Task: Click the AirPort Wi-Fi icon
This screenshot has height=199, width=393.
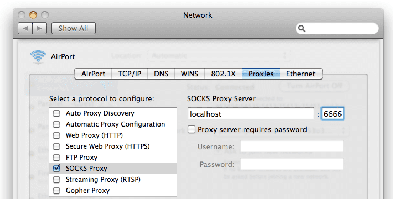Action: click(38, 57)
